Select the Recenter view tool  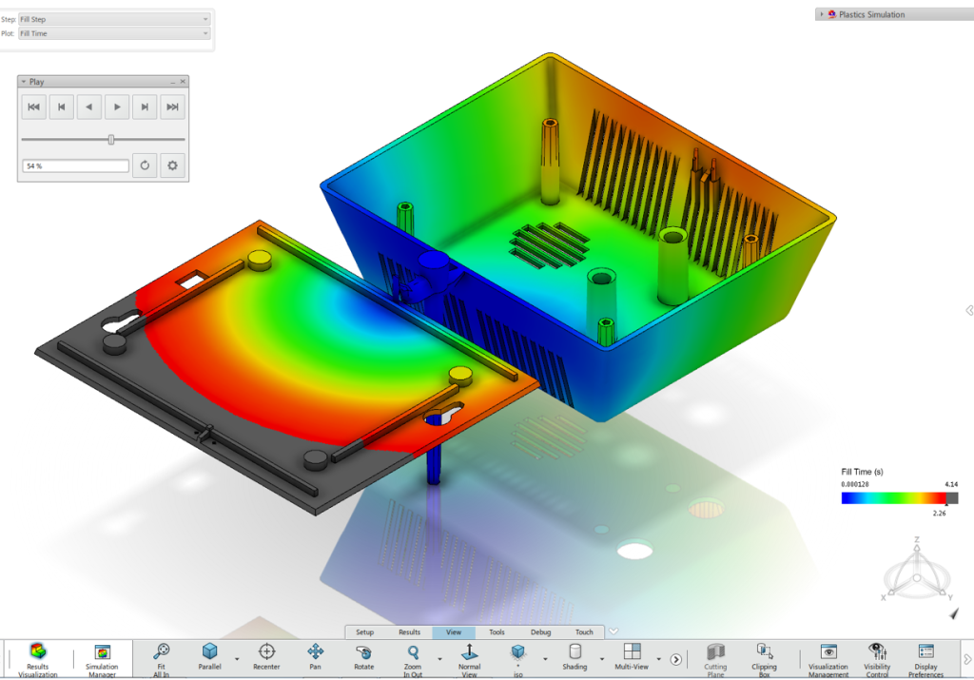click(266, 658)
